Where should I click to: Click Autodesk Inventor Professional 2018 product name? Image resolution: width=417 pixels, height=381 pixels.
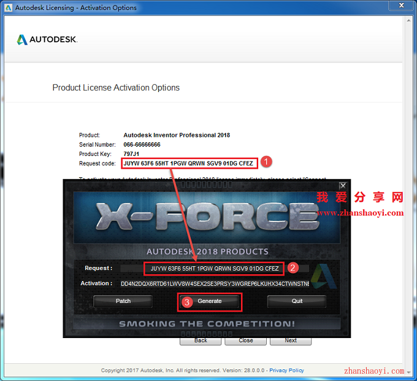[177, 135]
